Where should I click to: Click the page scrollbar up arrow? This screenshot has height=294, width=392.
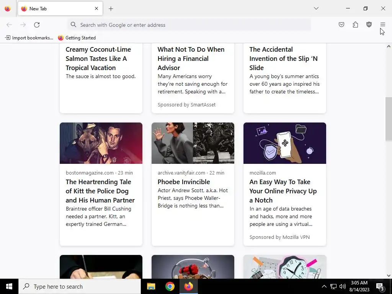[389, 46]
